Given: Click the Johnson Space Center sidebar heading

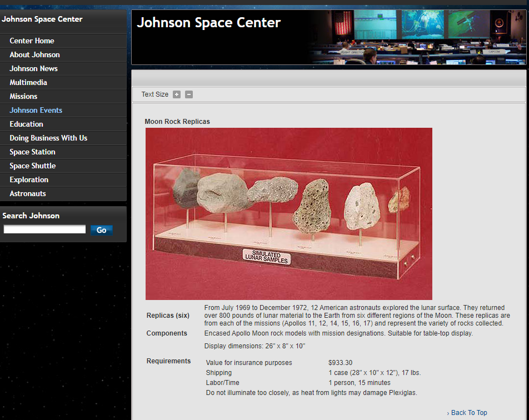Looking at the screenshot, I should 42,19.
